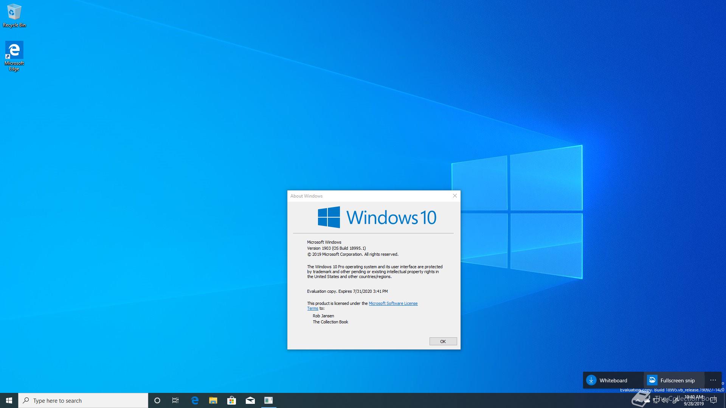Select the 'Version 1903 (OS Build 18995.1)' text
The height and width of the screenshot is (408, 726).
[337, 248]
